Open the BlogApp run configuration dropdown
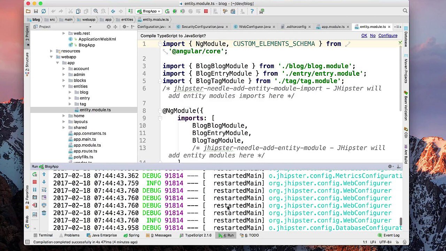This screenshot has height=251, width=446. [149, 11]
